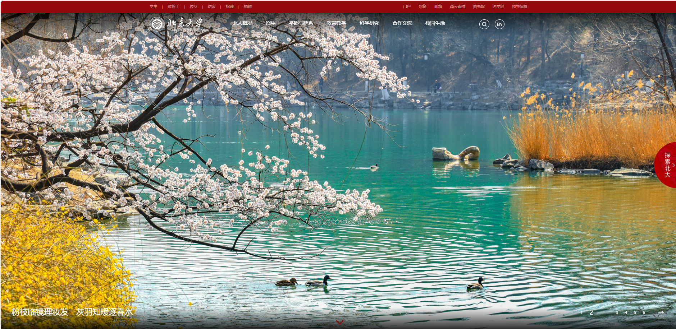Click the red scroll-down chevron

click(339, 322)
